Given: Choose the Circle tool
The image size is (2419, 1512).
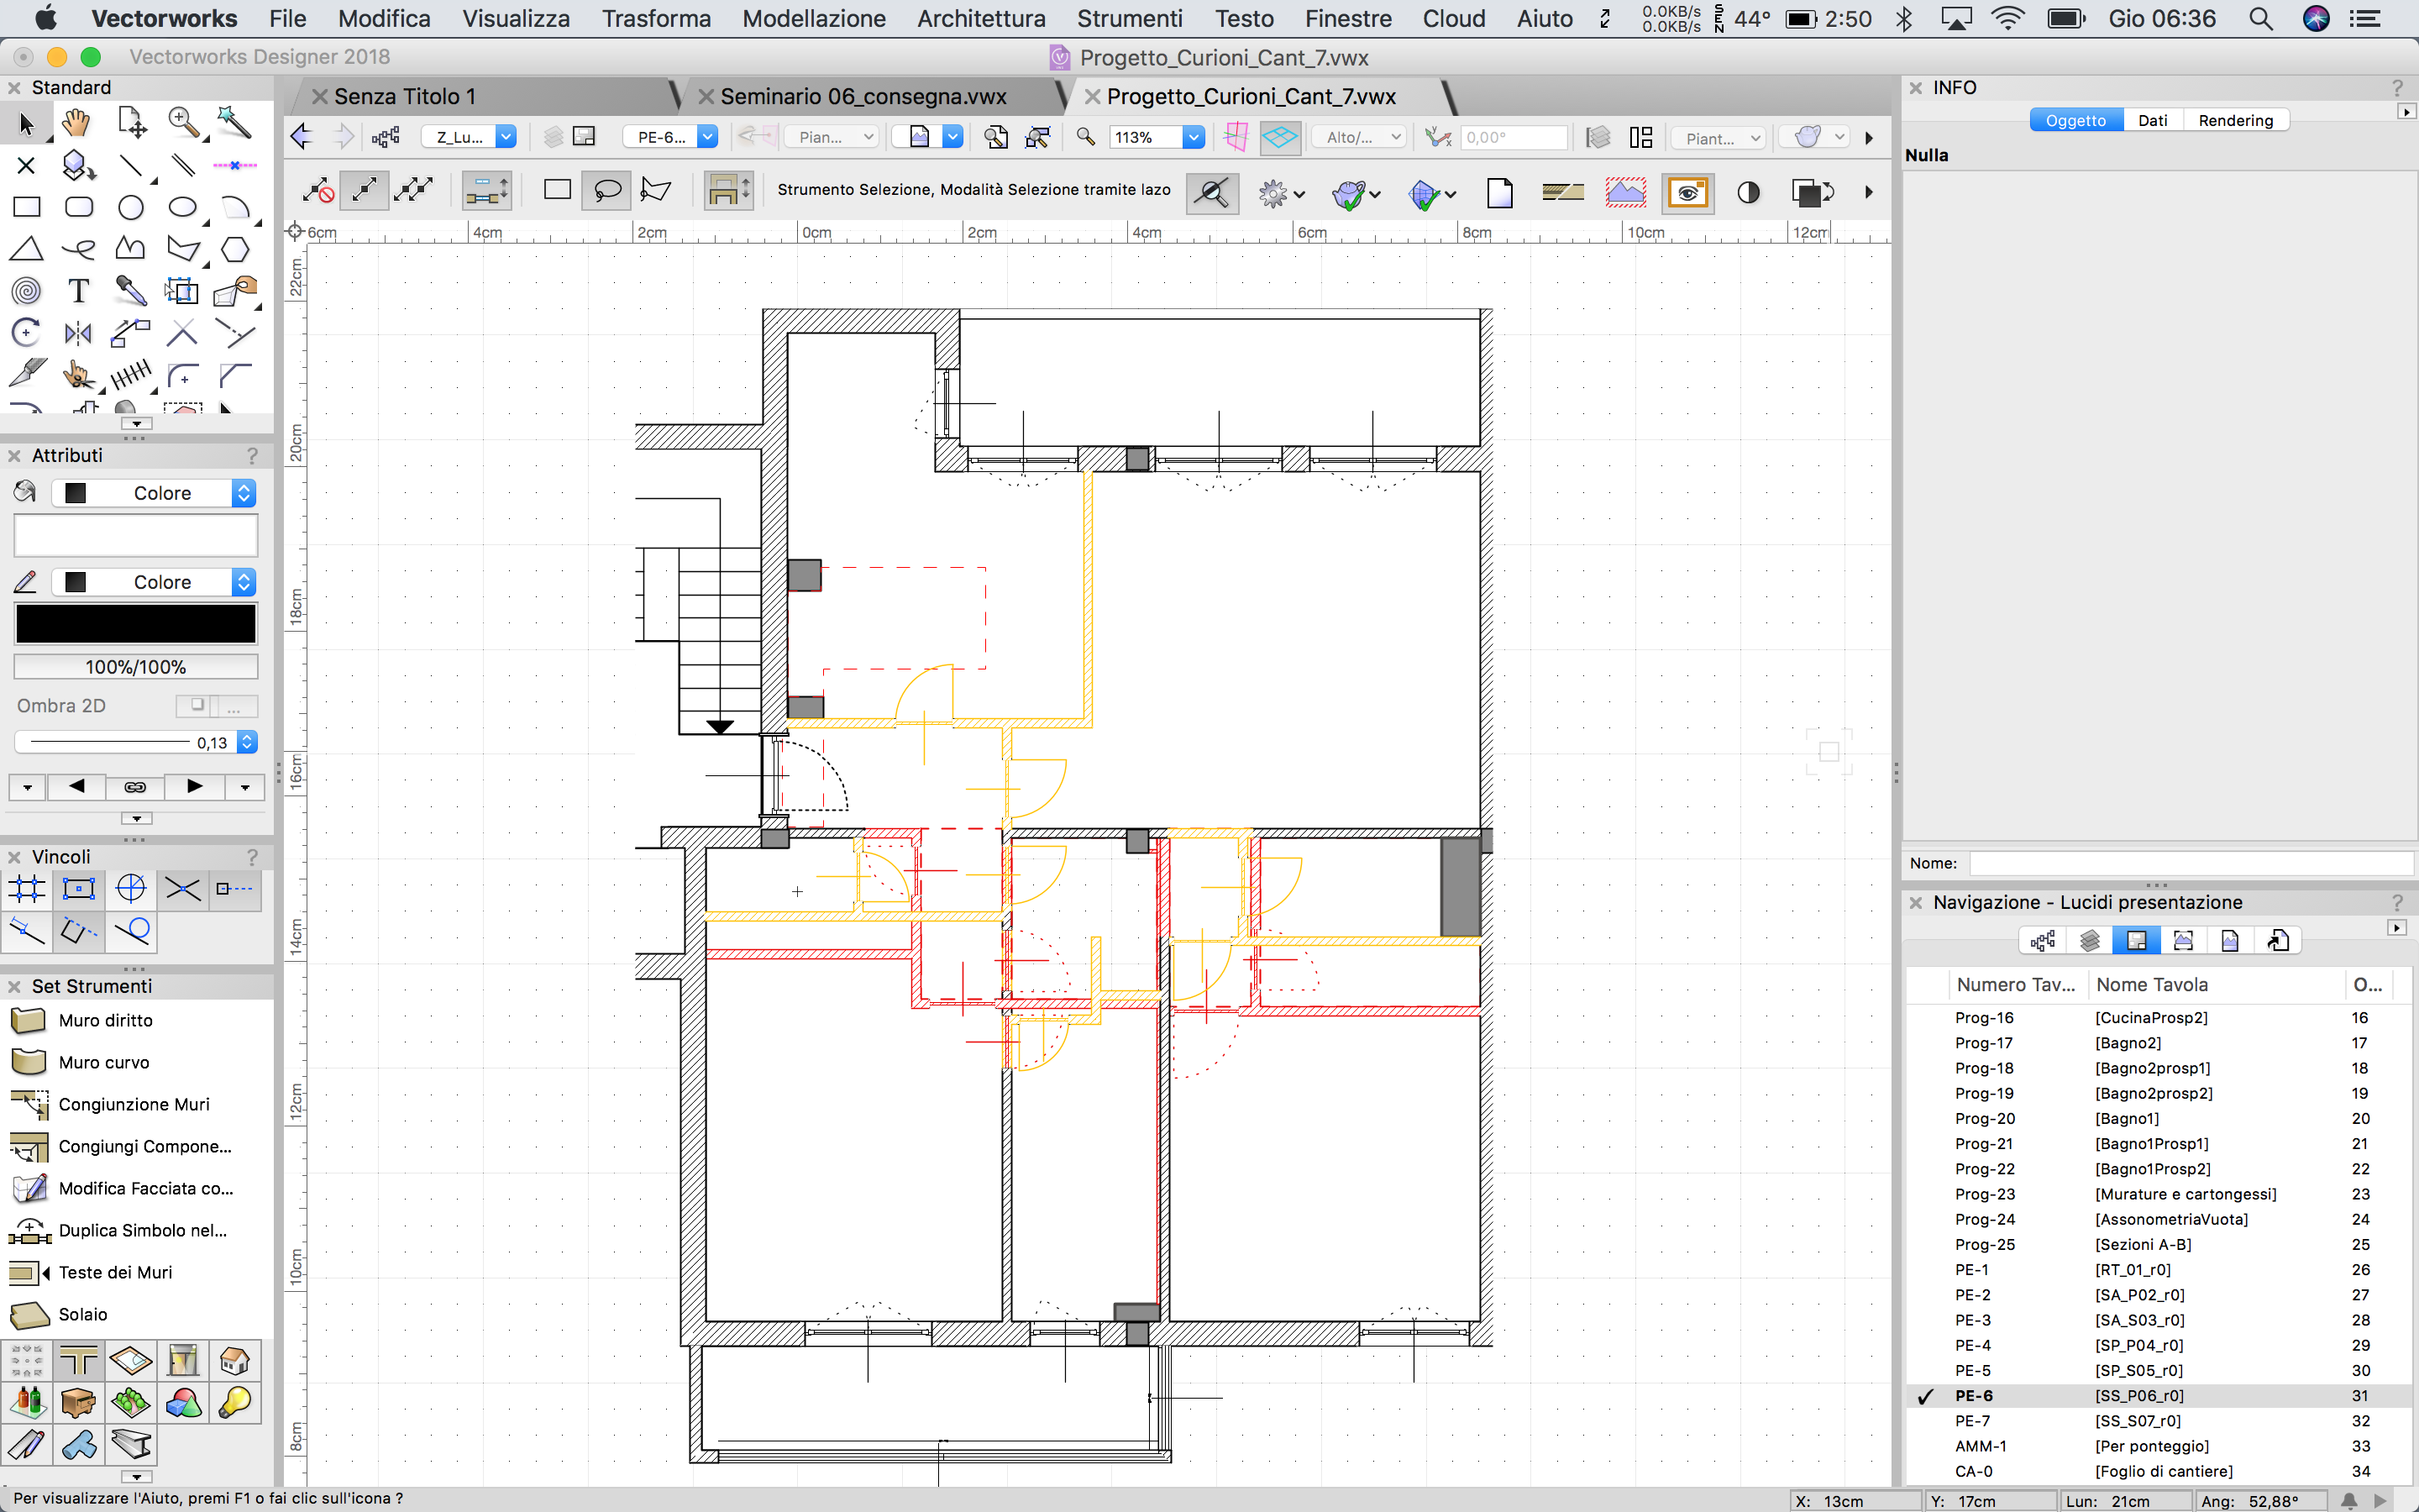Looking at the screenshot, I should (130, 207).
